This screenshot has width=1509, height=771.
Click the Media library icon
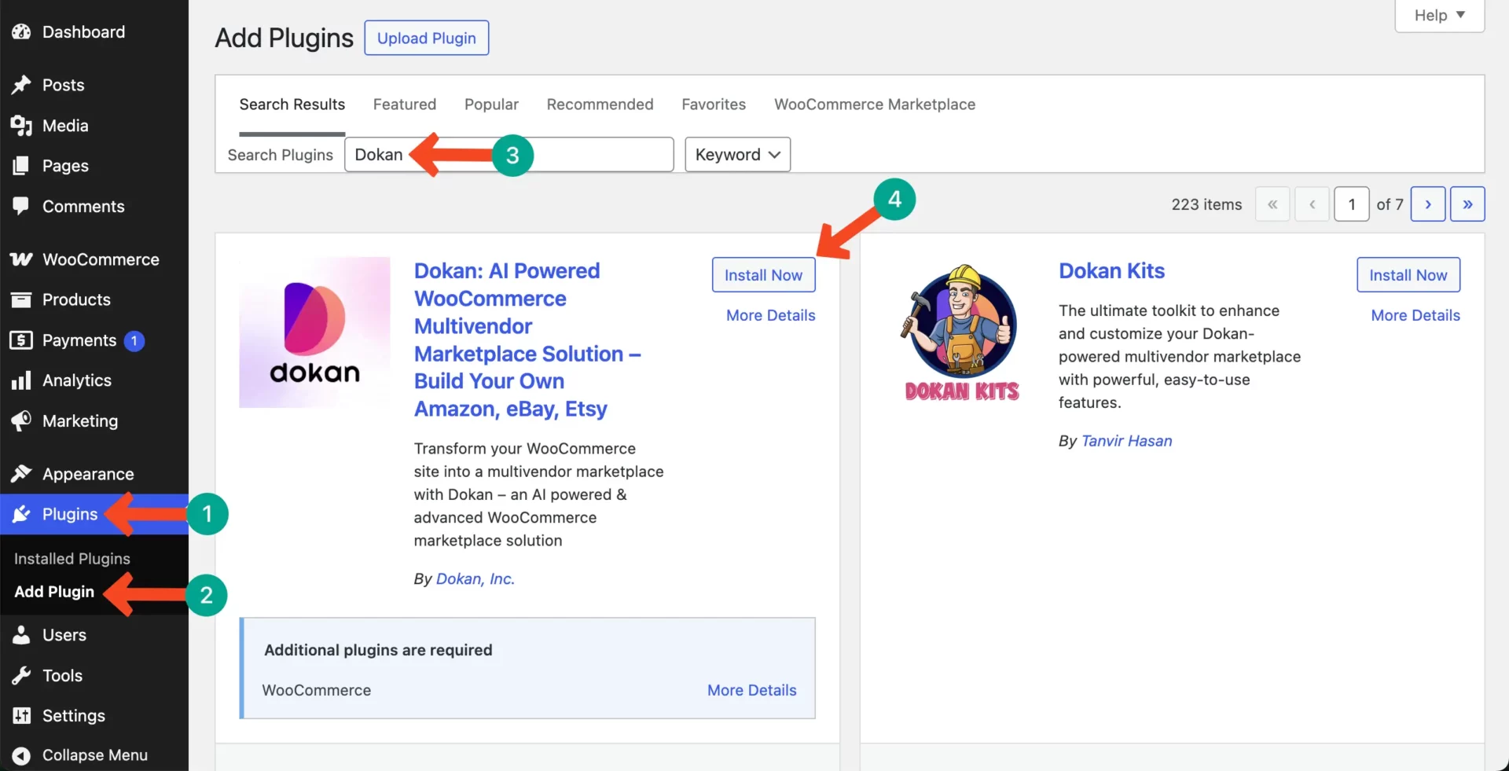(x=21, y=126)
